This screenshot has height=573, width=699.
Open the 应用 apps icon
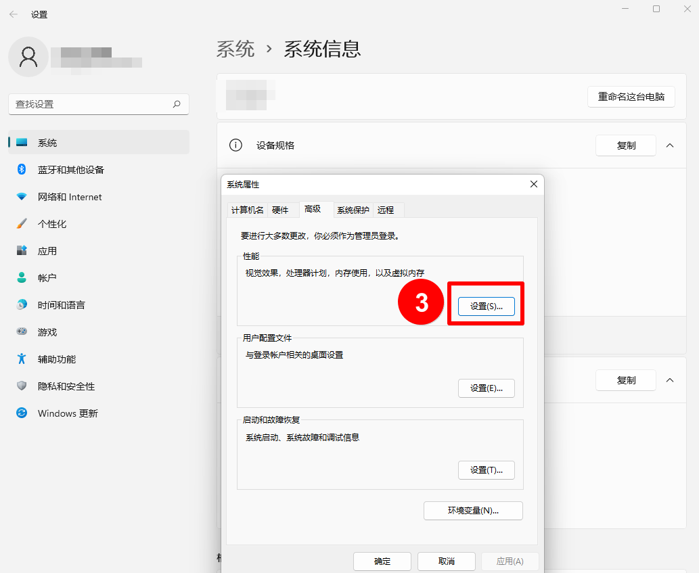click(22, 251)
